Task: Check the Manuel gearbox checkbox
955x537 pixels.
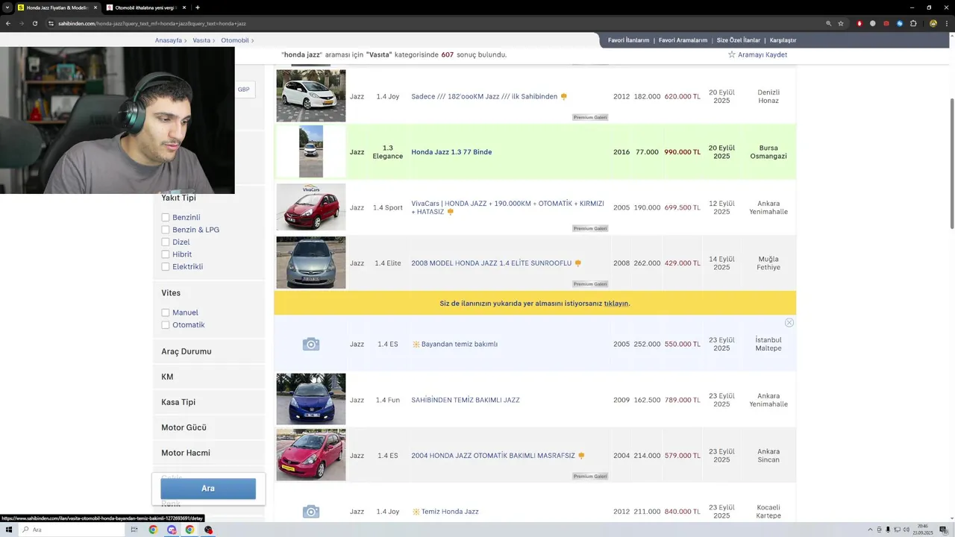Action: pos(166,313)
